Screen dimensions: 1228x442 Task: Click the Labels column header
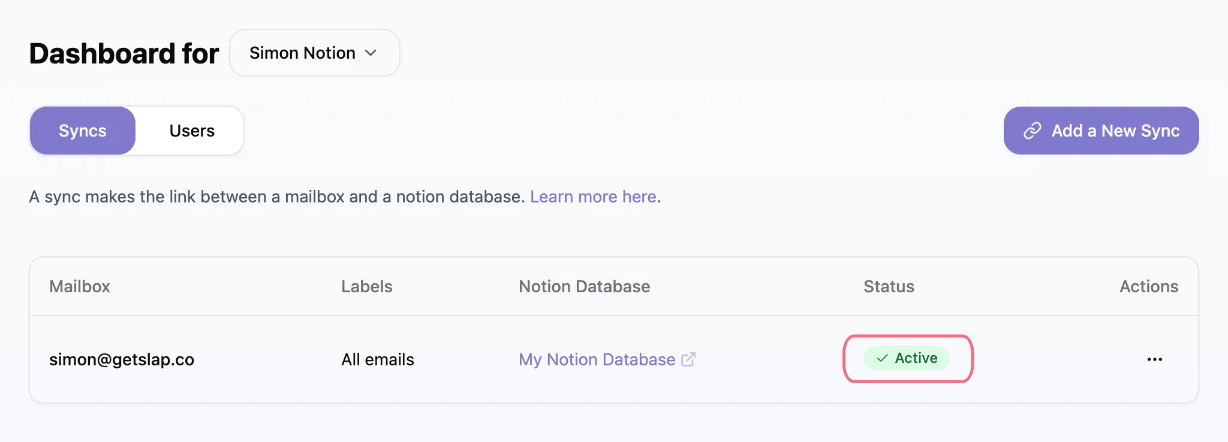(x=366, y=286)
